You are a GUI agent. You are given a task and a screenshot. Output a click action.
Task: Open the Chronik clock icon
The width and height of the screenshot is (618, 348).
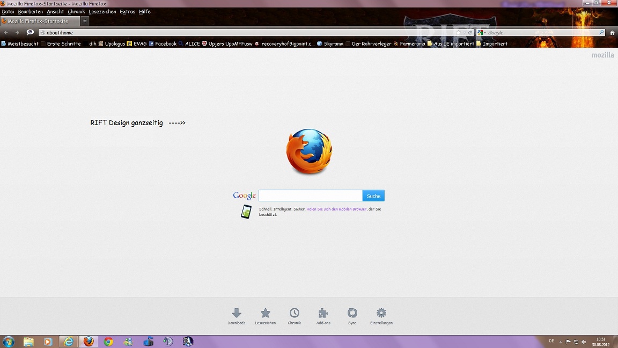(295, 313)
